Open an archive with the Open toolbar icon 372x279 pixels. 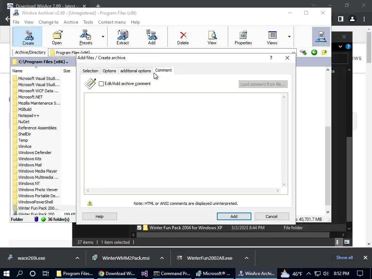click(x=57, y=37)
